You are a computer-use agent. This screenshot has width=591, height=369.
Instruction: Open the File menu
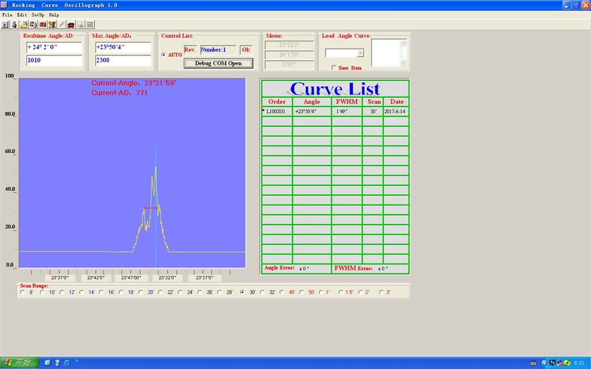point(7,14)
